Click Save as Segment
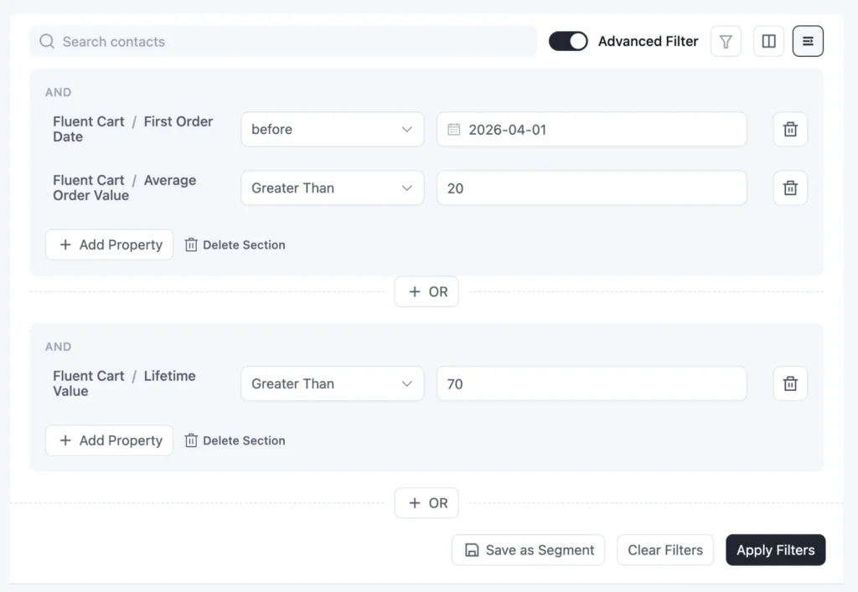858x592 pixels. click(528, 550)
